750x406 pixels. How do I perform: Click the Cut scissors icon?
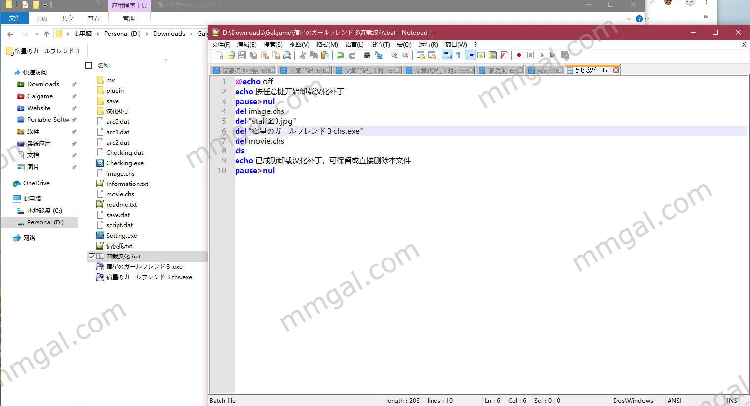(x=302, y=55)
